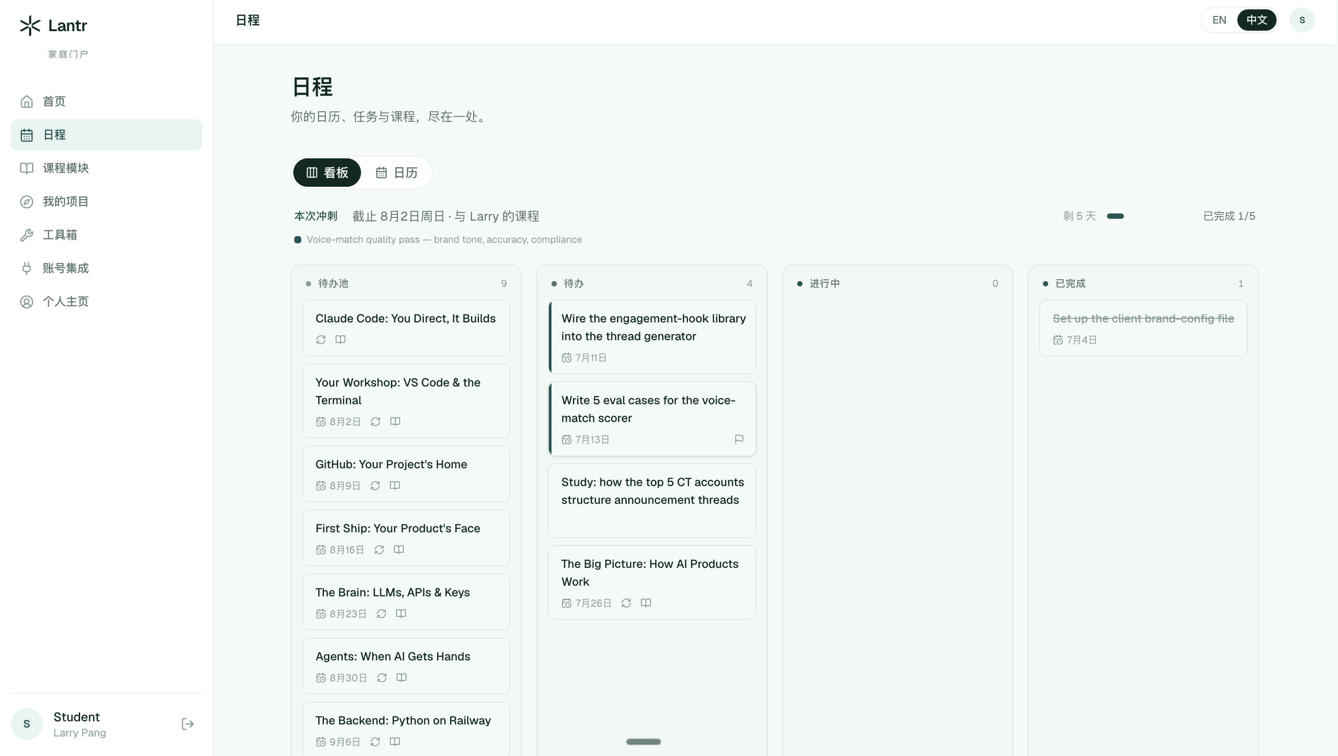Click book icon on Your Workshop card

[395, 422]
